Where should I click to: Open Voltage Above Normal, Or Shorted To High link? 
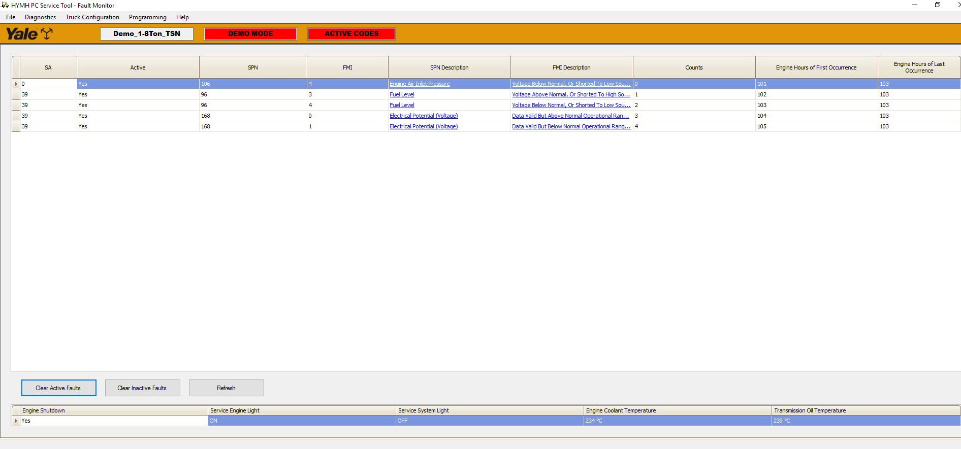click(571, 94)
